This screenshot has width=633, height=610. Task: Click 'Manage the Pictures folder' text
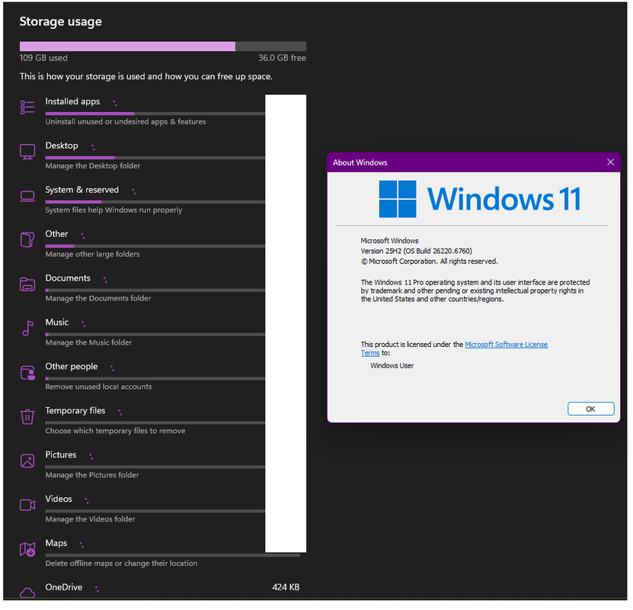(x=92, y=476)
